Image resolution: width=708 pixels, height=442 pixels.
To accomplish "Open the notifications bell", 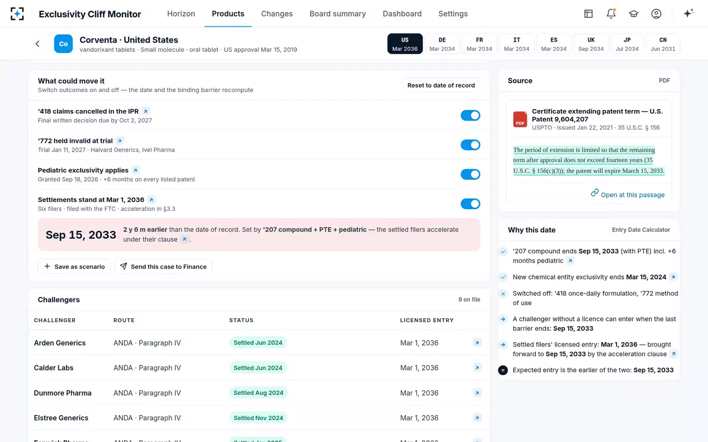I will pos(611,14).
